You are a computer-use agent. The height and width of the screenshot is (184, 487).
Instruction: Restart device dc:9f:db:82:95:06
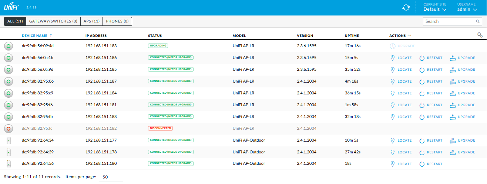431,81
